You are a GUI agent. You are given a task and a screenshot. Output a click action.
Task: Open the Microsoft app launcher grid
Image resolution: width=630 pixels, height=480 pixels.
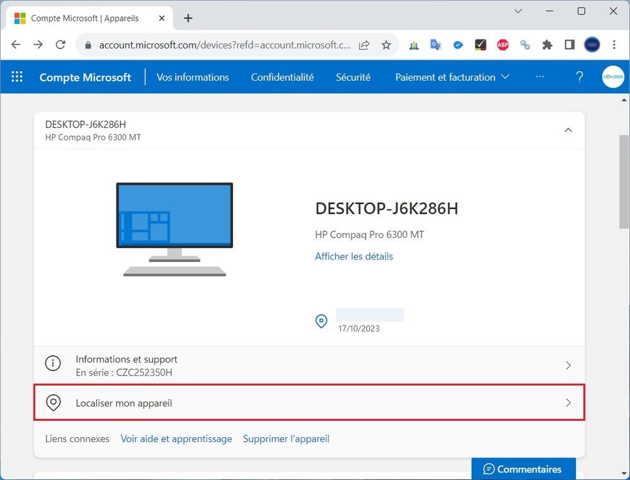pos(17,77)
